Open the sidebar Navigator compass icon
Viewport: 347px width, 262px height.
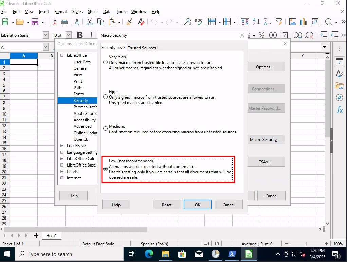(x=340, y=98)
